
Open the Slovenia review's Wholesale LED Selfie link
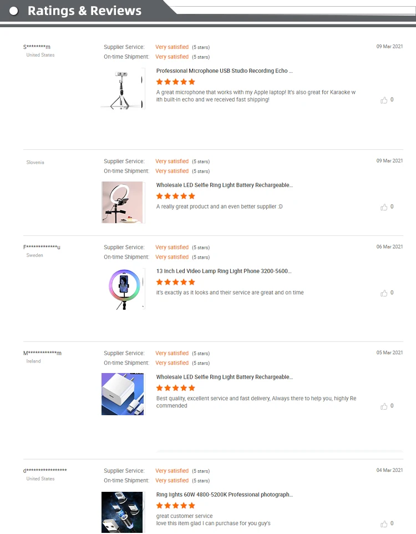tap(224, 185)
